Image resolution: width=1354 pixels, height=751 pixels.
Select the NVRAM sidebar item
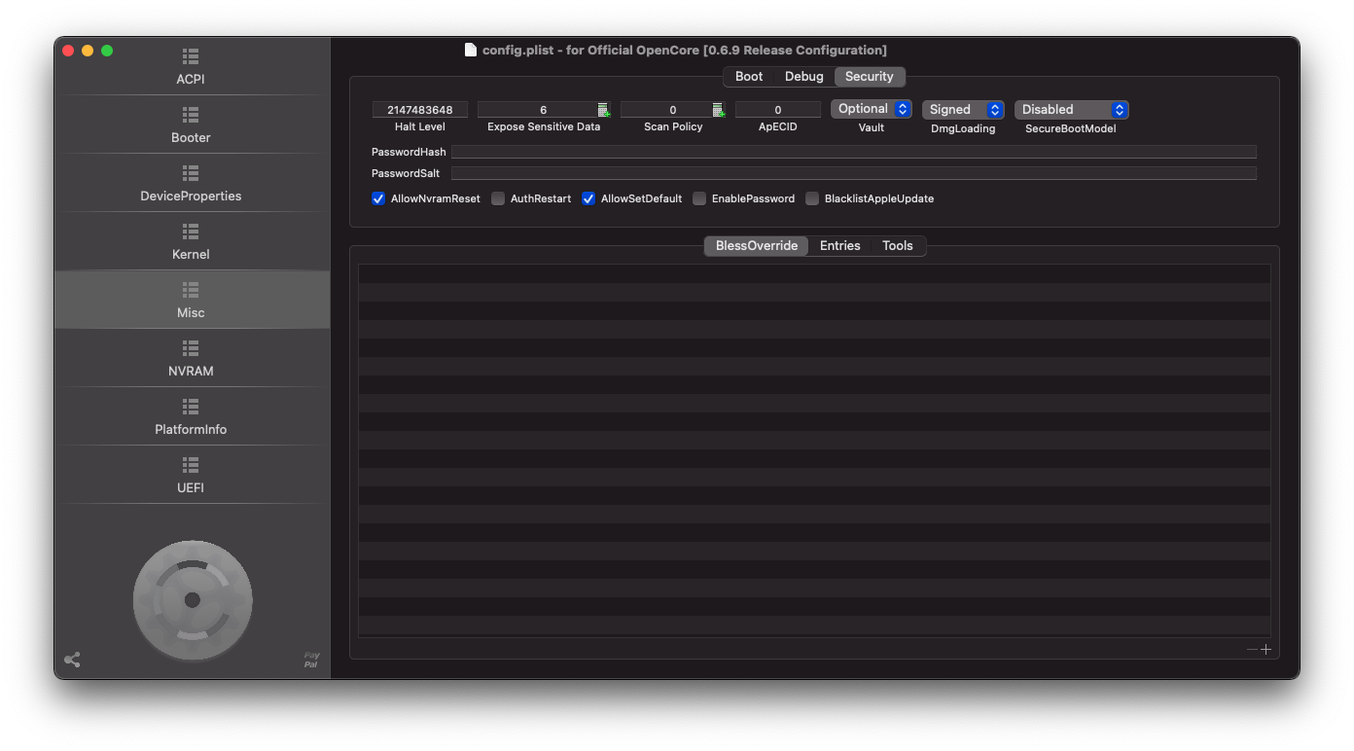[x=191, y=358]
